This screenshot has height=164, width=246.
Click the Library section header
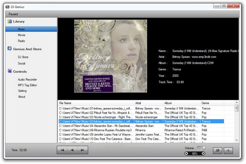click(x=19, y=21)
